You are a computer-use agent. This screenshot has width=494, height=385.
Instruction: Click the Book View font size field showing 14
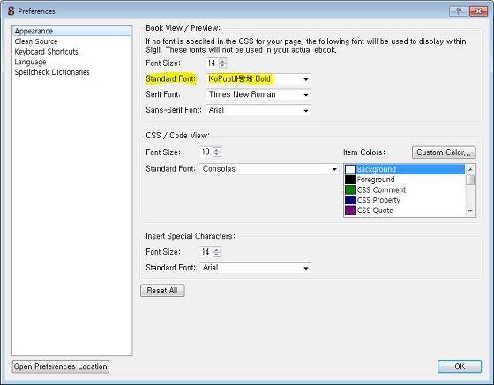[x=212, y=63]
